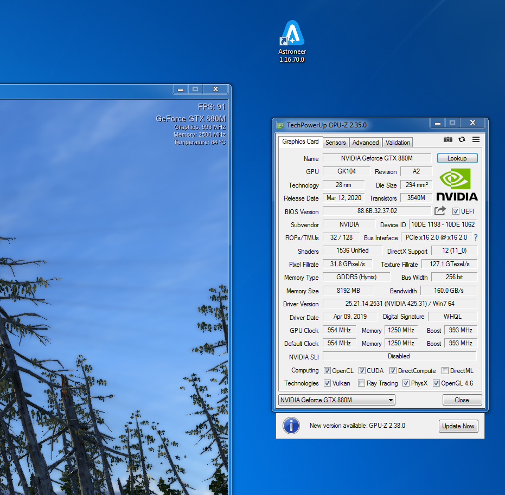505x495 pixels.
Task: Toggle the OpenGL 4.6 checkbox
Action: [x=436, y=383]
